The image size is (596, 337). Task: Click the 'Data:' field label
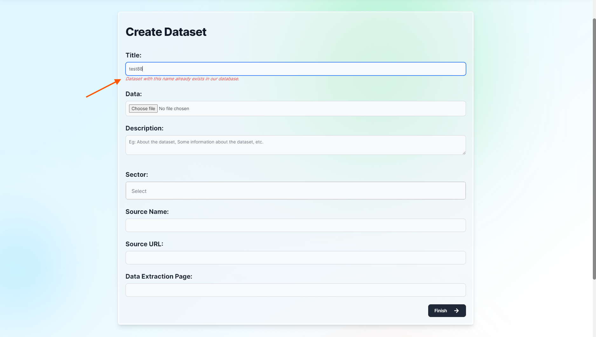click(x=134, y=94)
